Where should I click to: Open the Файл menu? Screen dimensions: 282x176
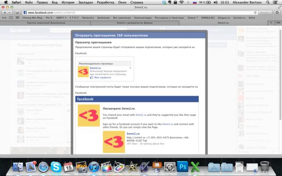click(29, 2)
